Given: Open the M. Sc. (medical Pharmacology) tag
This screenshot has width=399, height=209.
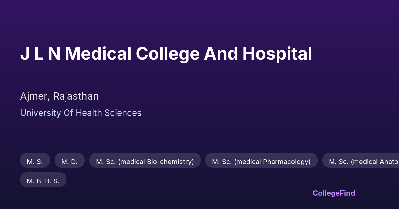Looking at the screenshot, I should 261,162.
